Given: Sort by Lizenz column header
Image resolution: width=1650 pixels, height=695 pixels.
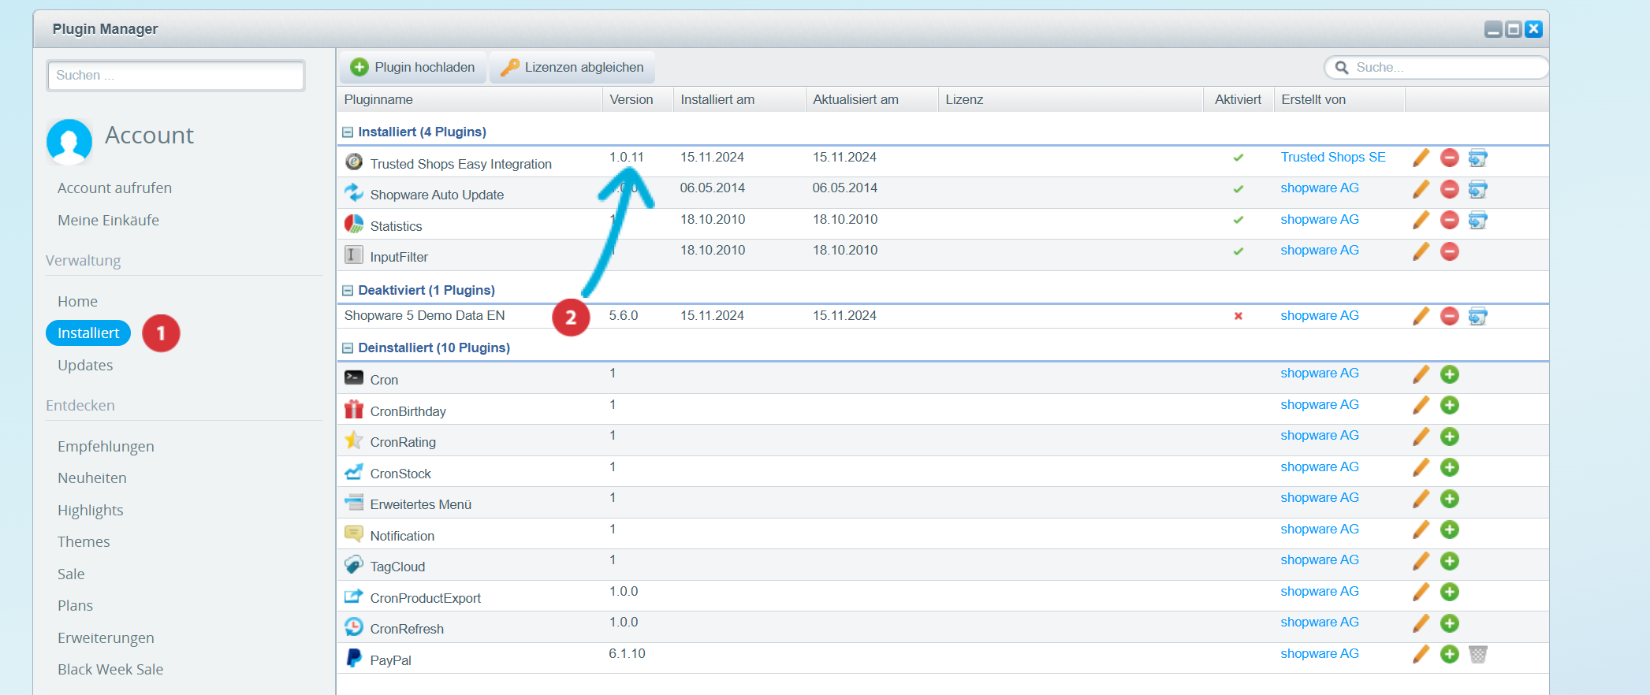Looking at the screenshot, I should [1071, 99].
